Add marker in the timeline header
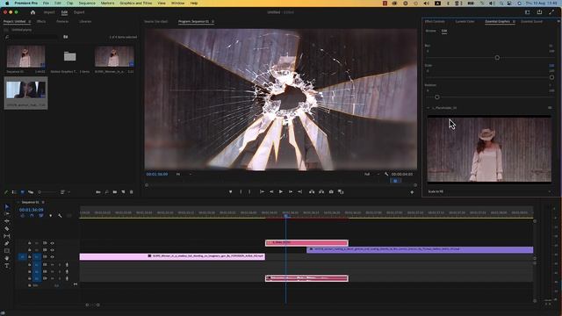This screenshot has width=562, height=316. coord(51,216)
